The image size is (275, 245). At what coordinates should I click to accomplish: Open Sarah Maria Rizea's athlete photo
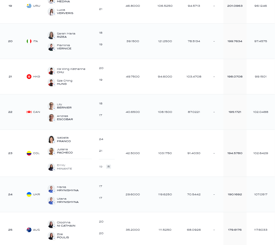click(x=51, y=35)
